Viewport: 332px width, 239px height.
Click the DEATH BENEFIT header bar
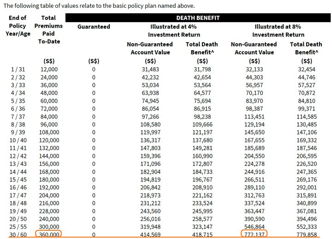tap(198, 18)
